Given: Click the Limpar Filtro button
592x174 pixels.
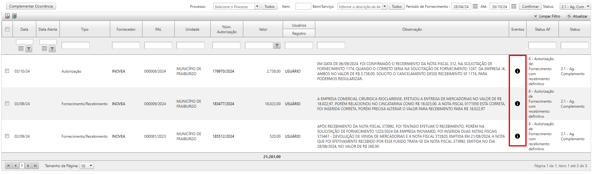Looking at the screenshot, I should point(547,16).
